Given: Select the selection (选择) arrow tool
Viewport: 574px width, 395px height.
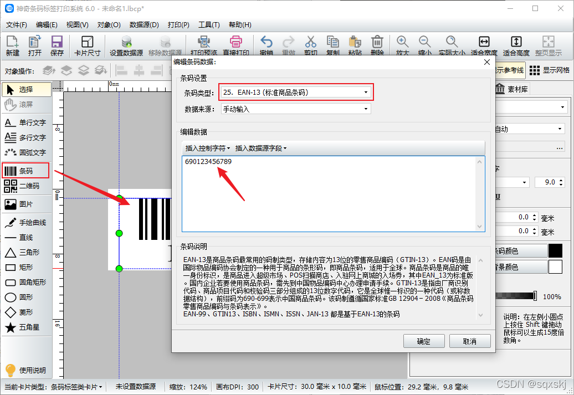Looking at the screenshot, I should tap(27, 89).
